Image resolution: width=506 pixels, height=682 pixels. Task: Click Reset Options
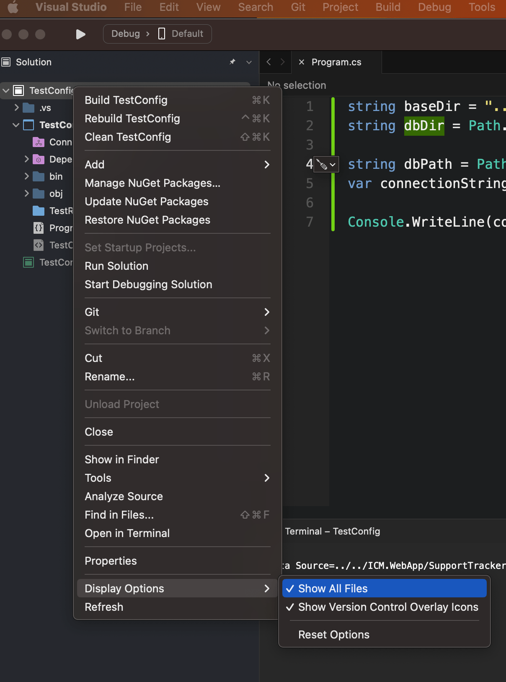pyautogui.click(x=385, y=635)
